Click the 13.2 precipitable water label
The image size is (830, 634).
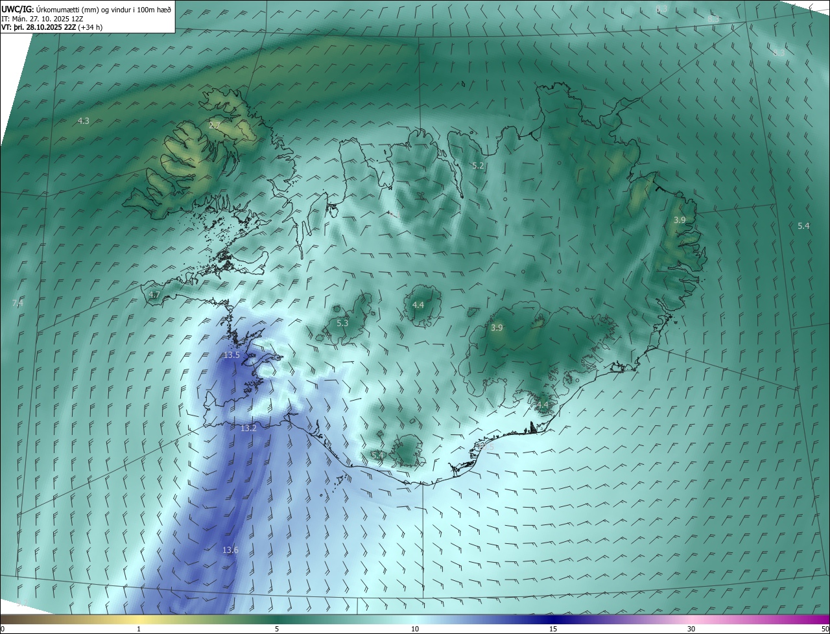(248, 429)
